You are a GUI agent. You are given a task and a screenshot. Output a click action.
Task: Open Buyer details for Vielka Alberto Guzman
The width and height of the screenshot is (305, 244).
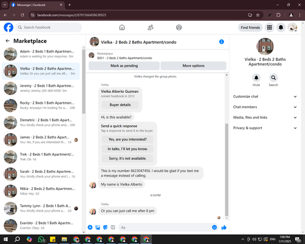[120, 105]
